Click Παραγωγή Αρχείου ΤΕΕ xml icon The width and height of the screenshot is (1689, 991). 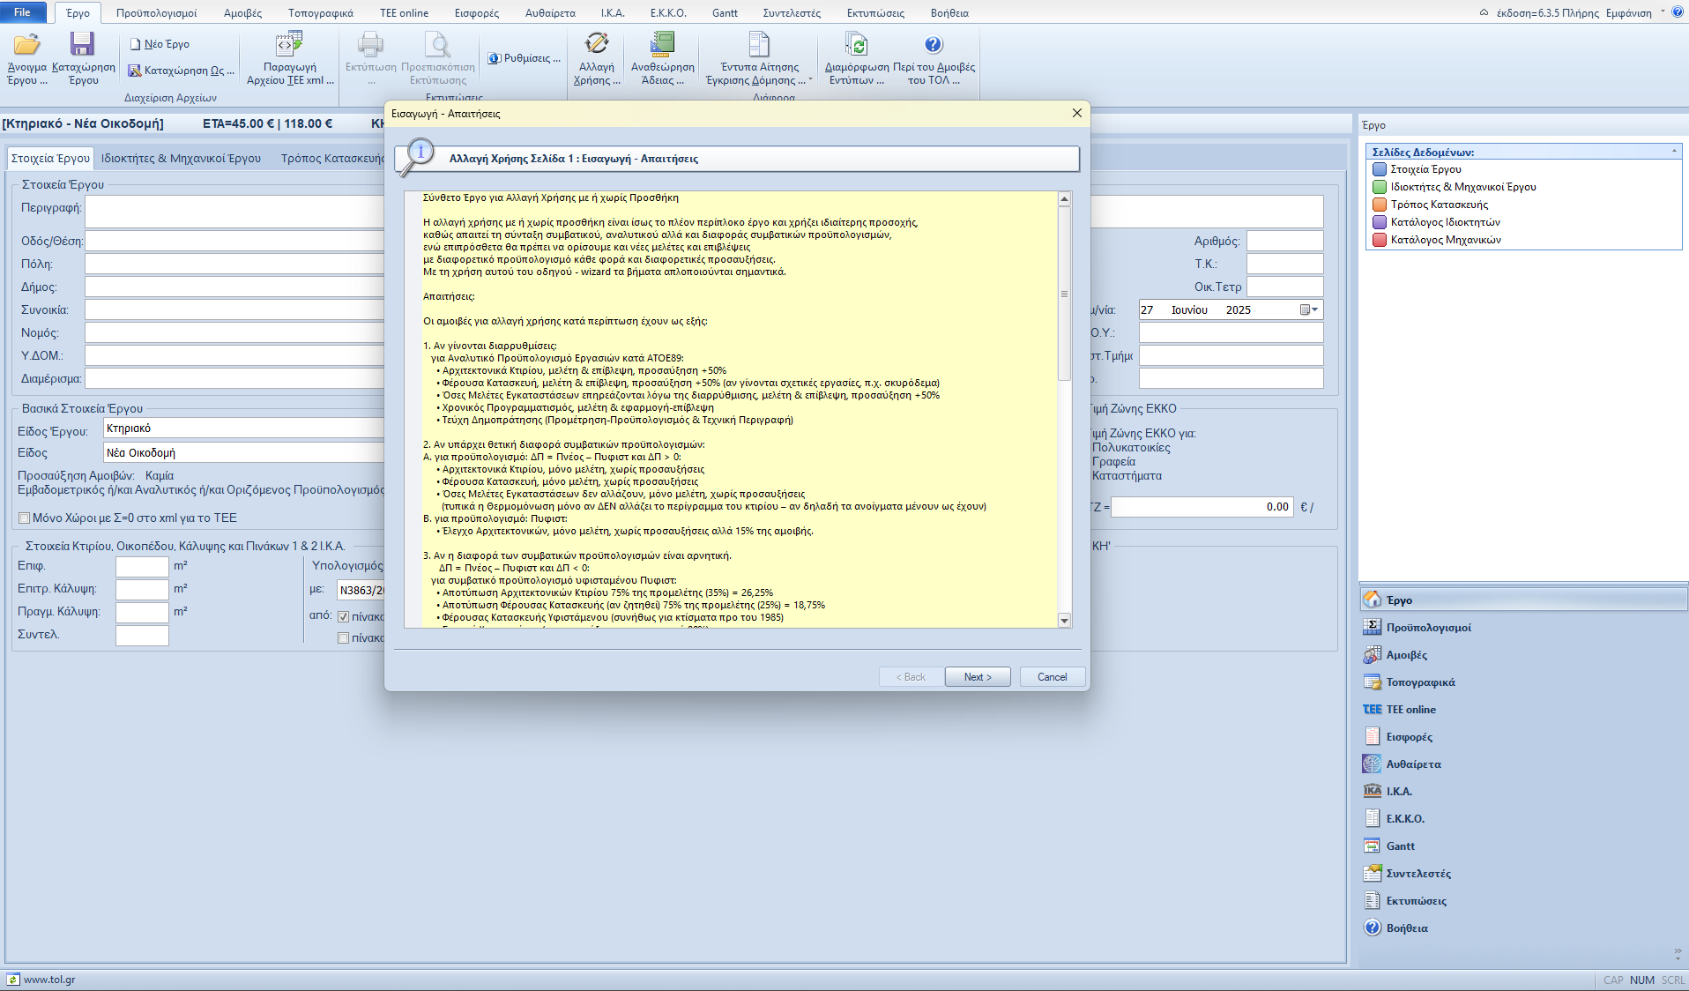289,45
